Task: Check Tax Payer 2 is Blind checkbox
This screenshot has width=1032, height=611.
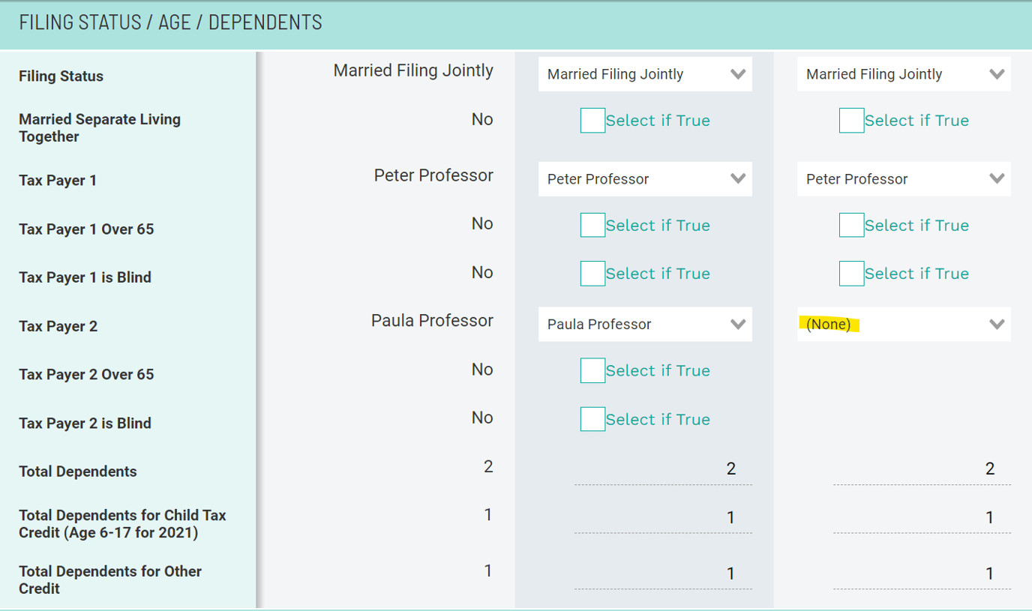Action: tap(592, 418)
